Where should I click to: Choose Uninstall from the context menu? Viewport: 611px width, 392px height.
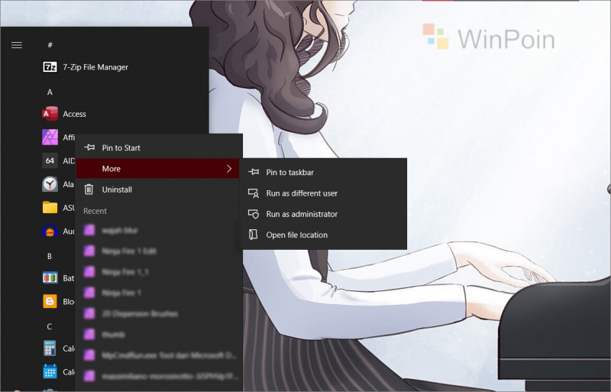pyautogui.click(x=157, y=190)
